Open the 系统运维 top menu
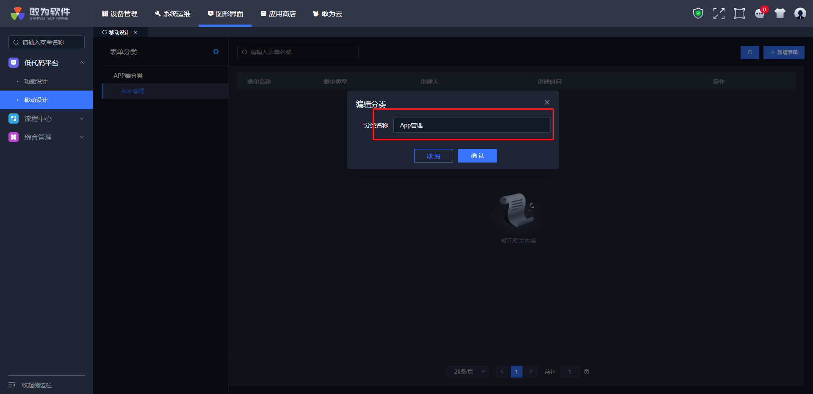This screenshot has height=394, width=813. pyautogui.click(x=173, y=14)
